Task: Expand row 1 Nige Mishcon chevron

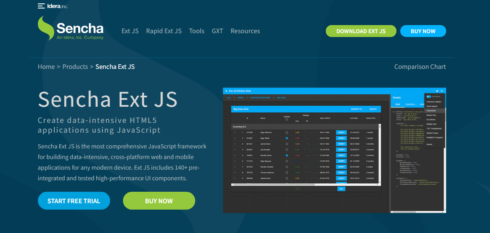Action: click(235, 132)
